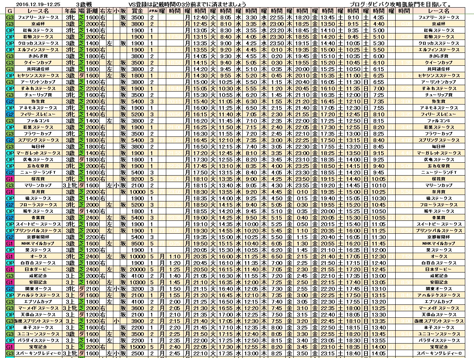Viewport: 474px width, 358px height.
Task: Click the OP grade cell for 紅梅ステークス
Action: (10, 30)
